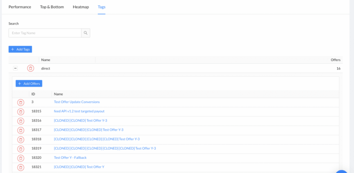Click offer ID 18315
The width and height of the screenshot is (354, 173).
36,111
